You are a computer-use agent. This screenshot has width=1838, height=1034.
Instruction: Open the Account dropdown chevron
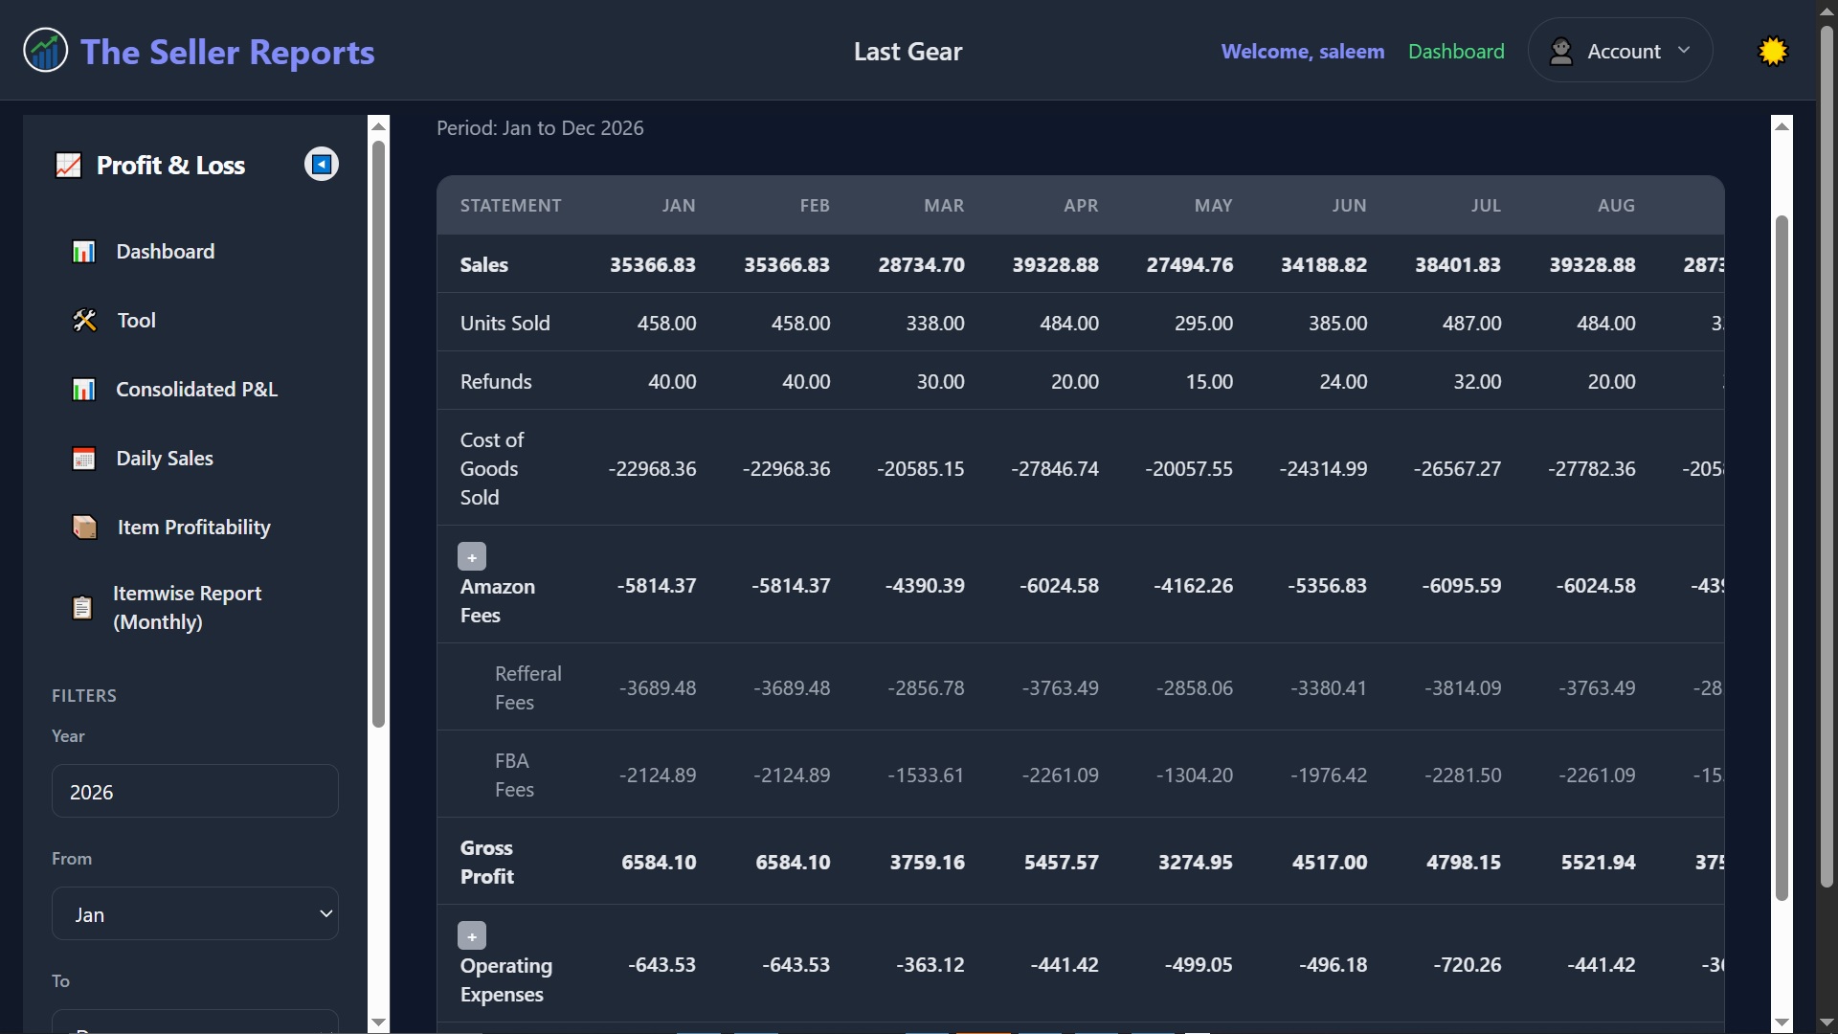tap(1684, 51)
